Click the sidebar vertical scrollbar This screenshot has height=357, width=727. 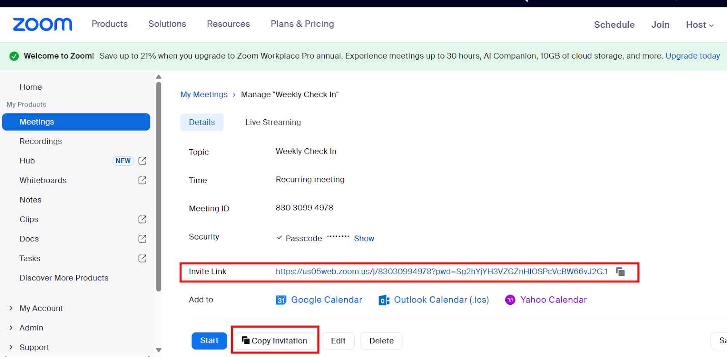[159, 186]
